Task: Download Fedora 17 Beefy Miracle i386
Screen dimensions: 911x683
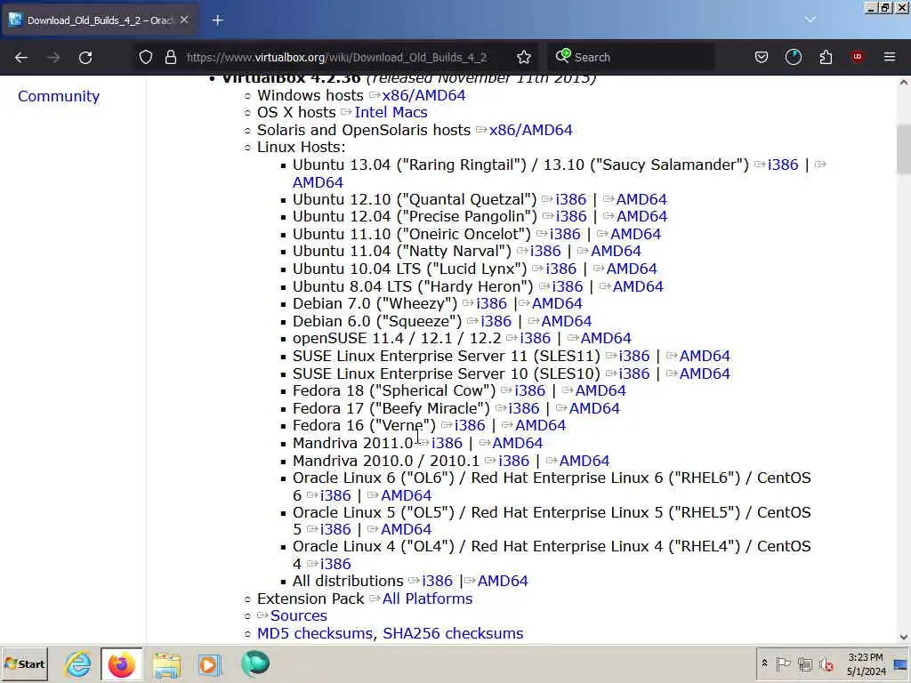Action: click(524, 408)
